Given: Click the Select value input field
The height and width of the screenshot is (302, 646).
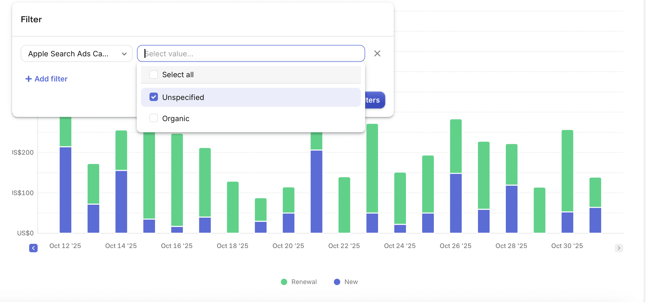Looking at the screenshot, I should [250, 54].
